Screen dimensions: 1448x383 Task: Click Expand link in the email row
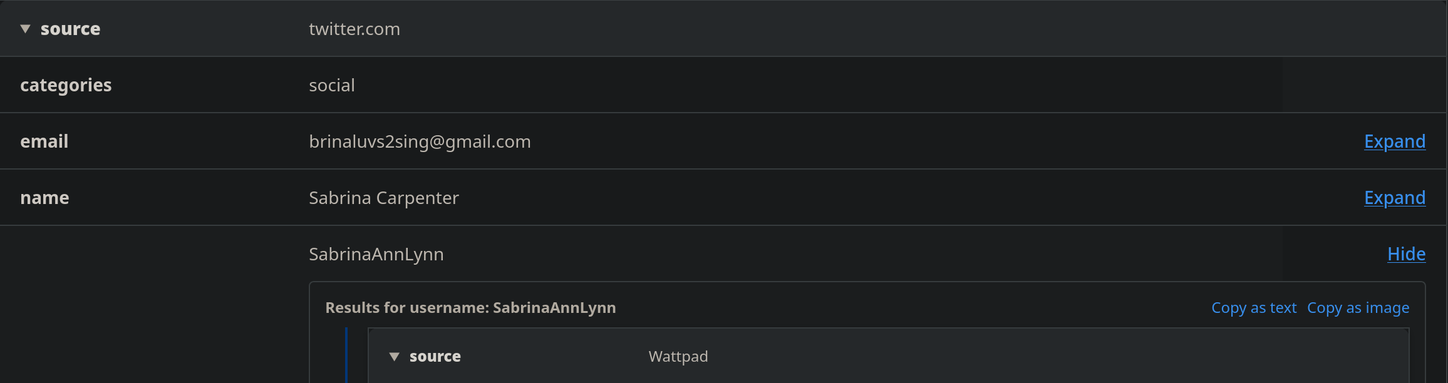point(1394,141)
